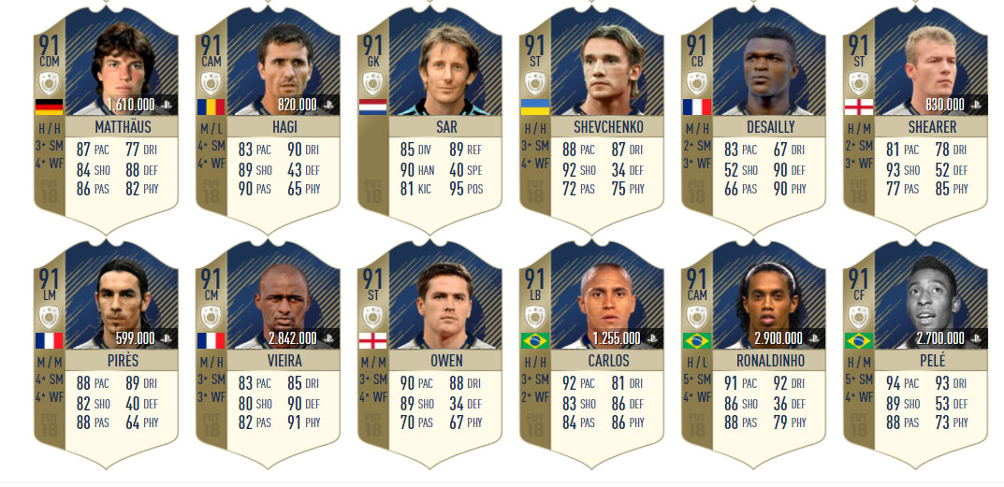Image resolution: width=1004 pixels, height=487 pixels.
Task: Click the PlayStation logo beside Pelé's price
Action: 975,338
